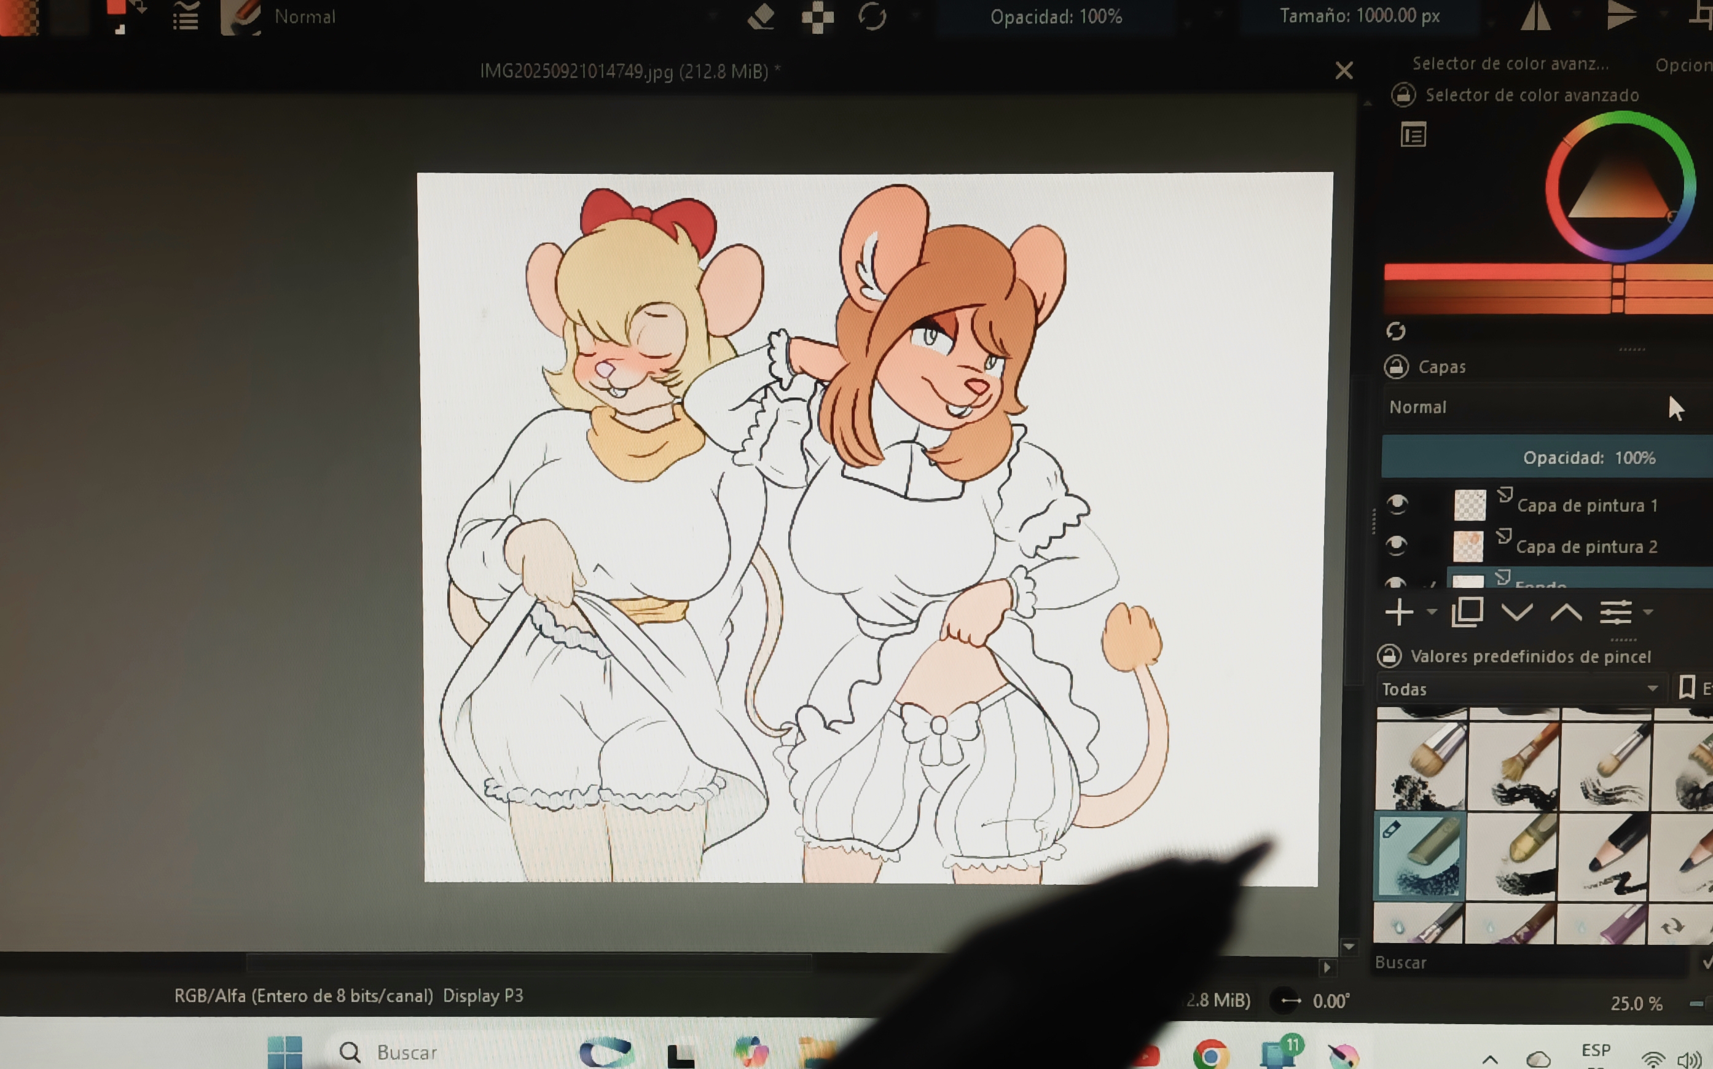This screenshot has height=1069, width=1713.
Task: Switch to the Opcion... docker tab
Action: 1684,65
